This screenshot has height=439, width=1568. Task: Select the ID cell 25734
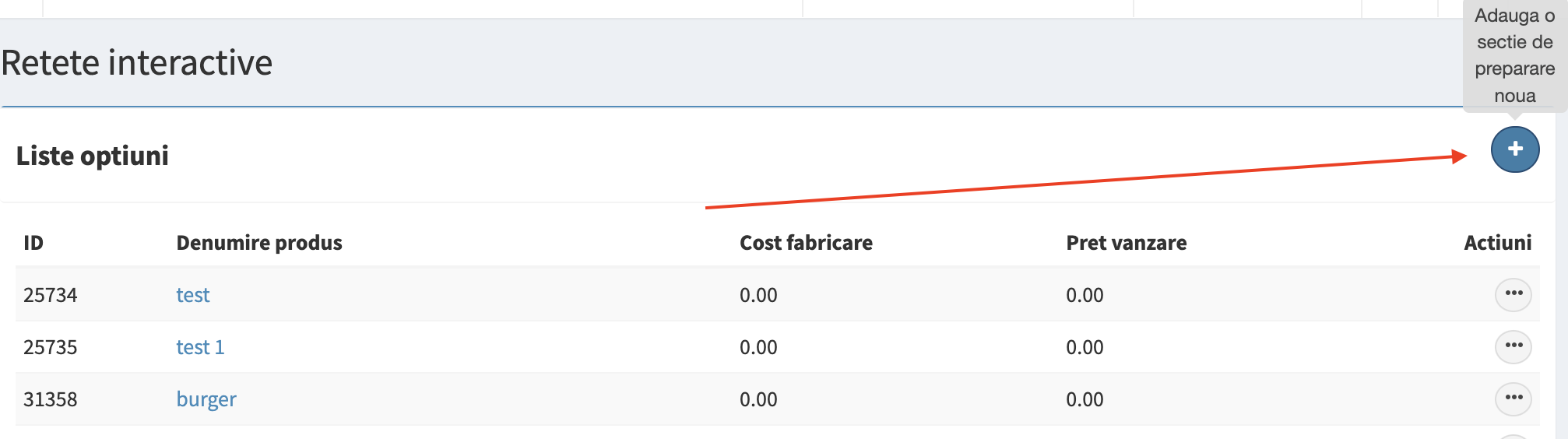(x=51, y=295)
